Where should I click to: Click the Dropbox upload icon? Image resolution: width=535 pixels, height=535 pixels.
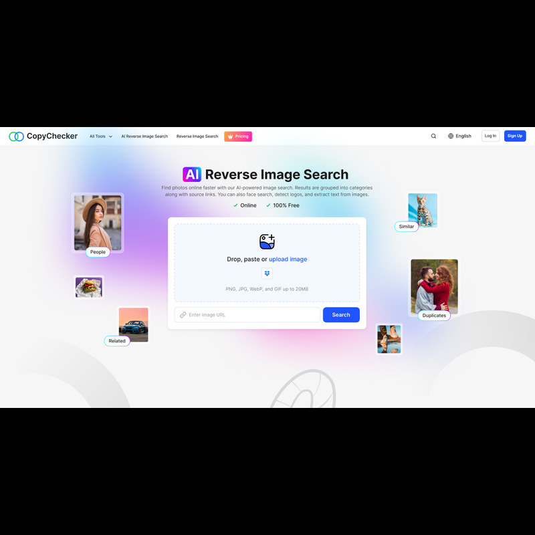click(267, 274)
